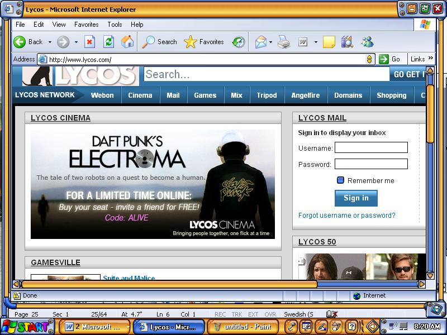The image size is (447, 335).
Task: Click the Daft Punk Electroma banner
Action: (153, 184)
